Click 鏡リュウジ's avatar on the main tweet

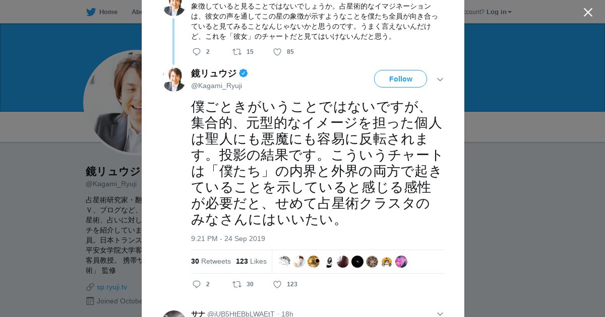point(174,80)
